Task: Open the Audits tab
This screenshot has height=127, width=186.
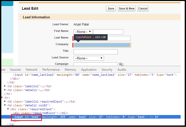Action: click(122, 70)
